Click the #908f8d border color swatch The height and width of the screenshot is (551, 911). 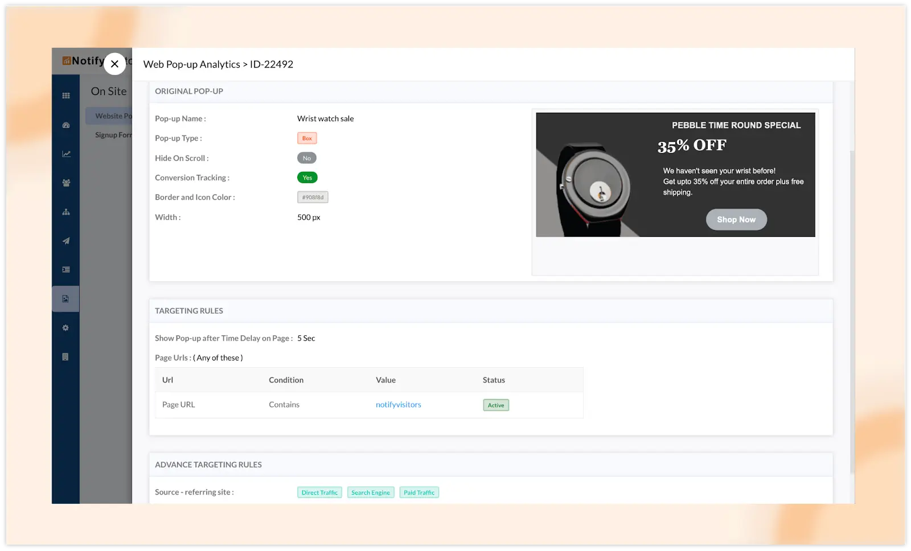[313, 198]
